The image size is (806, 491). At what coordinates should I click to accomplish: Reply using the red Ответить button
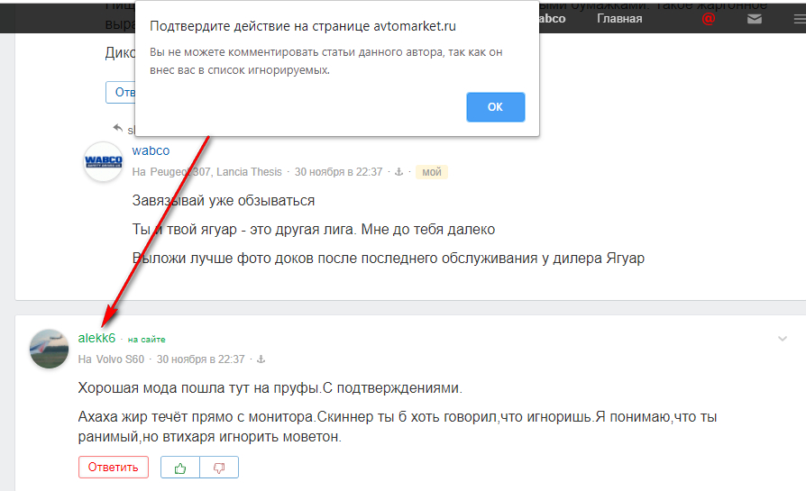114,468
